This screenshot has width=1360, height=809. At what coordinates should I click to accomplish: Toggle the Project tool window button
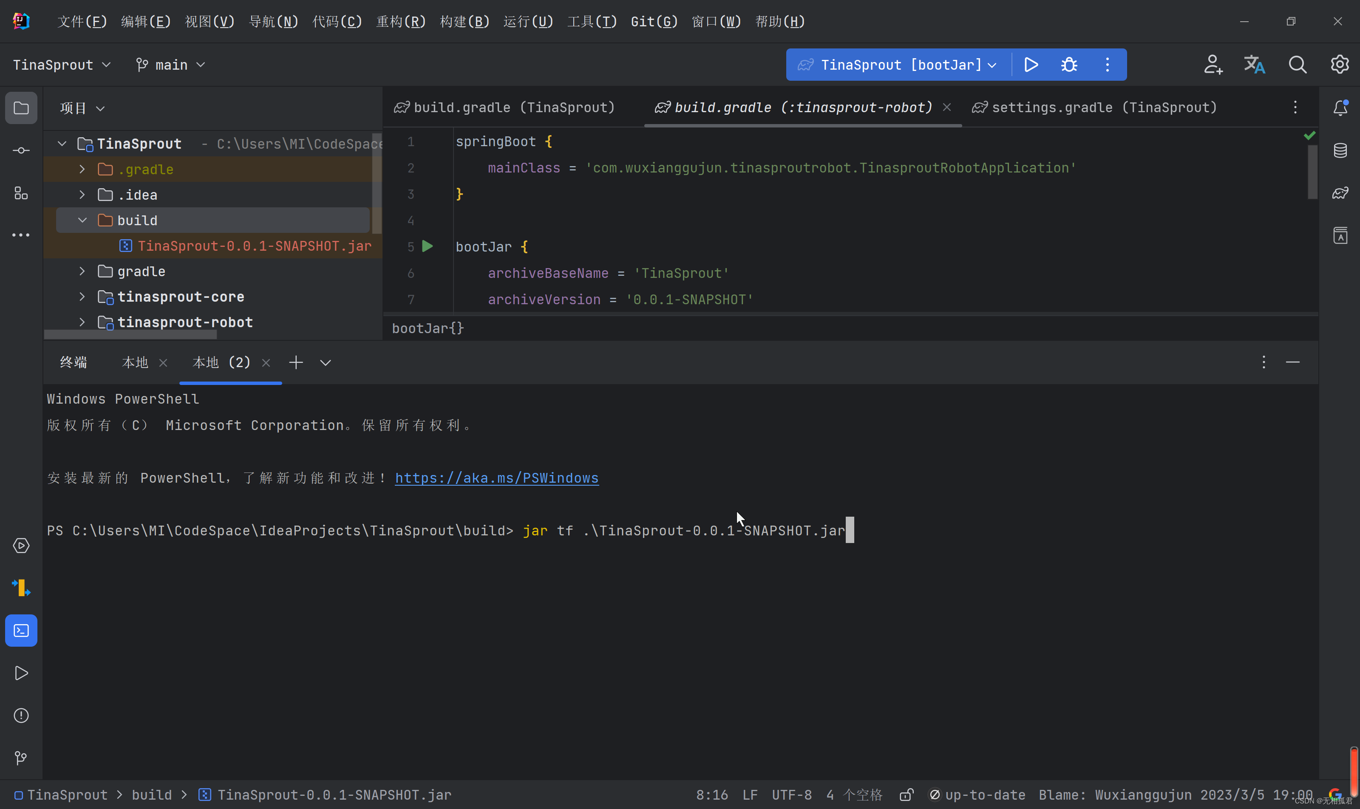21,108
